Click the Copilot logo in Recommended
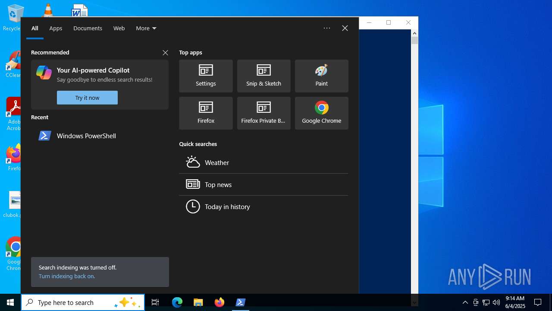552x311 pixels. [44, 73]
